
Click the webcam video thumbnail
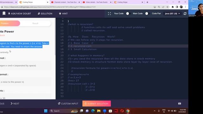coord(196,8)
